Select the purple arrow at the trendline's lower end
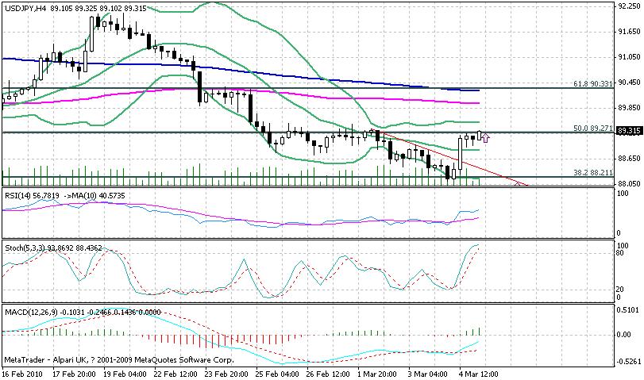The height and width of the screenshot is (380, 644). coord(518,184)
